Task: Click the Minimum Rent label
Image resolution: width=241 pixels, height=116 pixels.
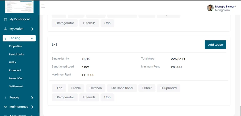Action: coord(150,67)
